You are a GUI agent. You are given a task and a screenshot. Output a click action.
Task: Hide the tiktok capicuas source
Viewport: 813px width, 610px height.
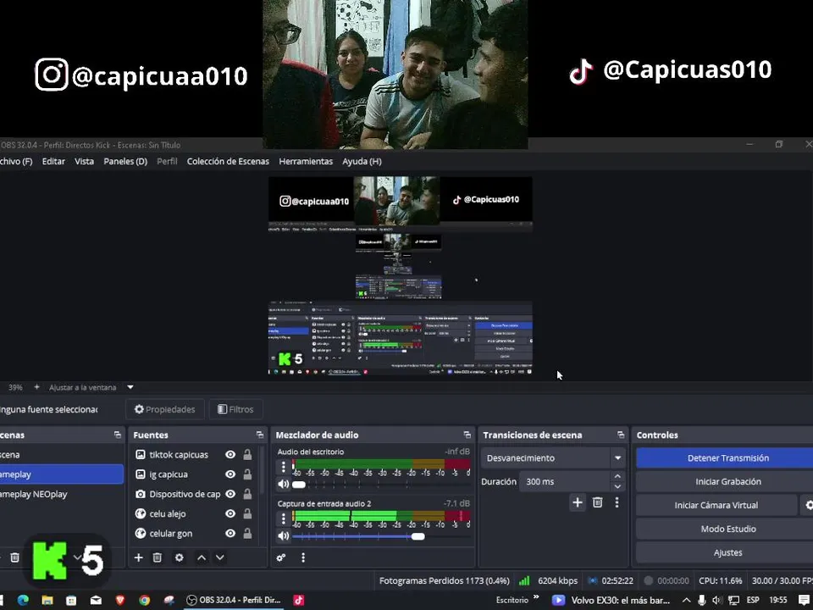(x=230, y=454)
